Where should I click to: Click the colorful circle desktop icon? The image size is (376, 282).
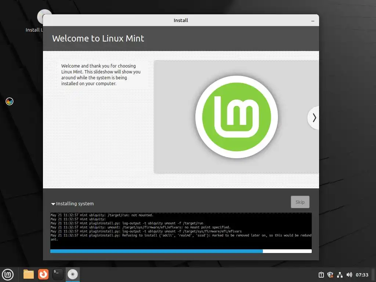click(x=10, y=101)
